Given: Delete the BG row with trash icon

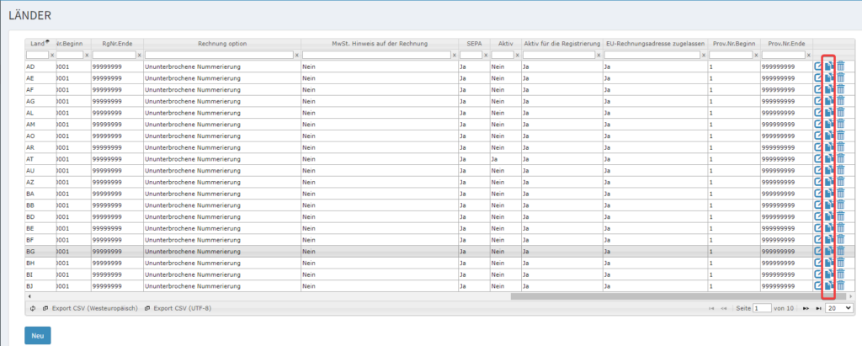Looking at the screenshot, I should coord(840,251).
